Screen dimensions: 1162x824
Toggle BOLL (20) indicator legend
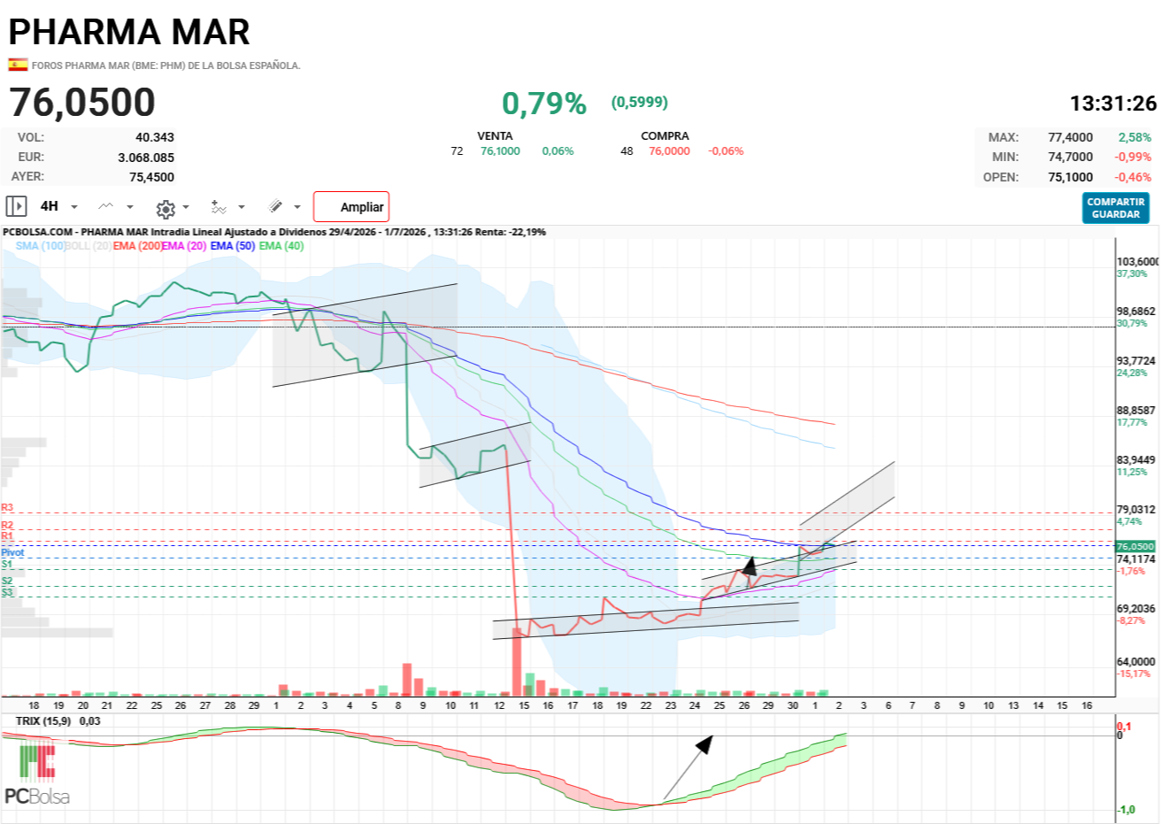pyautogui.click(x=88, y=246)
